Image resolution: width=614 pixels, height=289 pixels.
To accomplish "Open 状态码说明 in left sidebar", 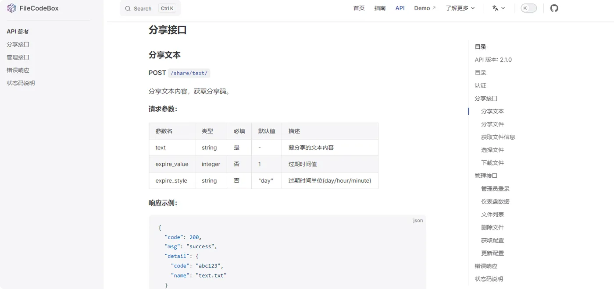I will [x=21, y=83].
